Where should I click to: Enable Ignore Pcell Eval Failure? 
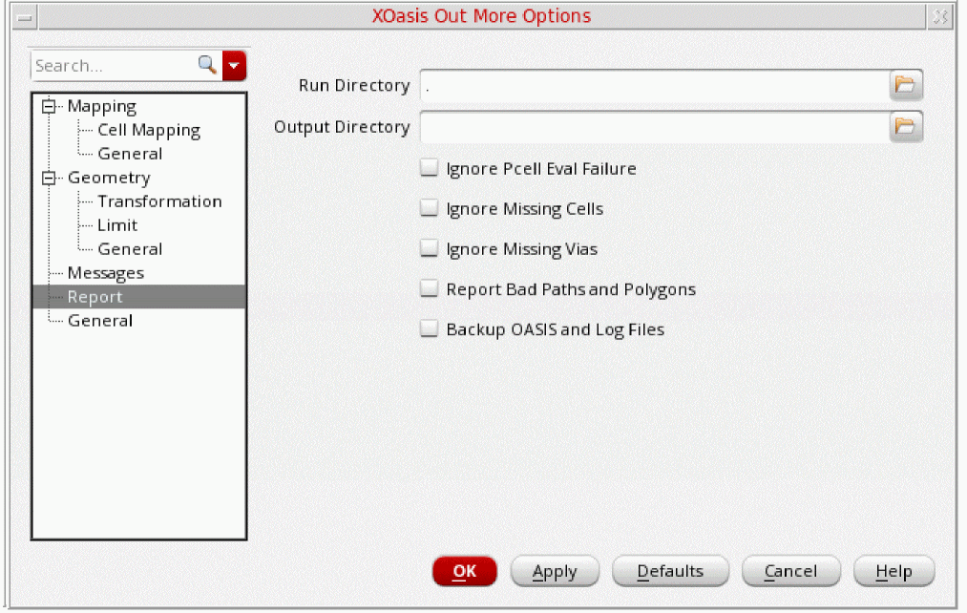429,168
